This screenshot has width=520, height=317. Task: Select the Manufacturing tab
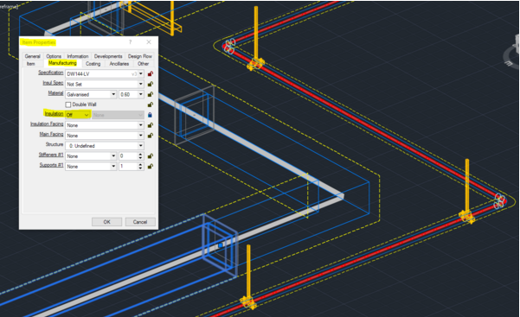coord(62,63)
